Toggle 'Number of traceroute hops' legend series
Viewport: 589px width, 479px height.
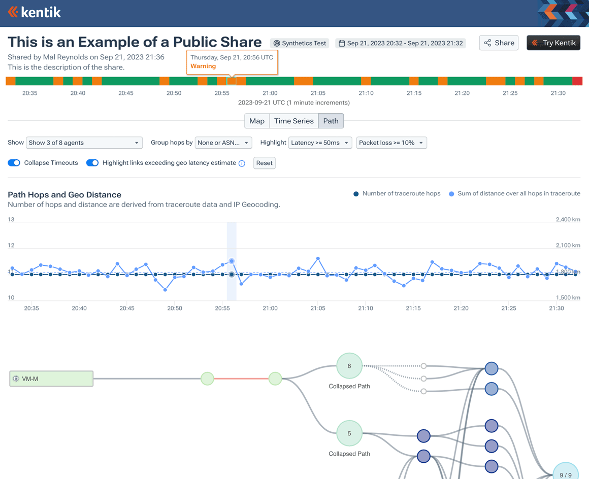[x=397, y=193]
